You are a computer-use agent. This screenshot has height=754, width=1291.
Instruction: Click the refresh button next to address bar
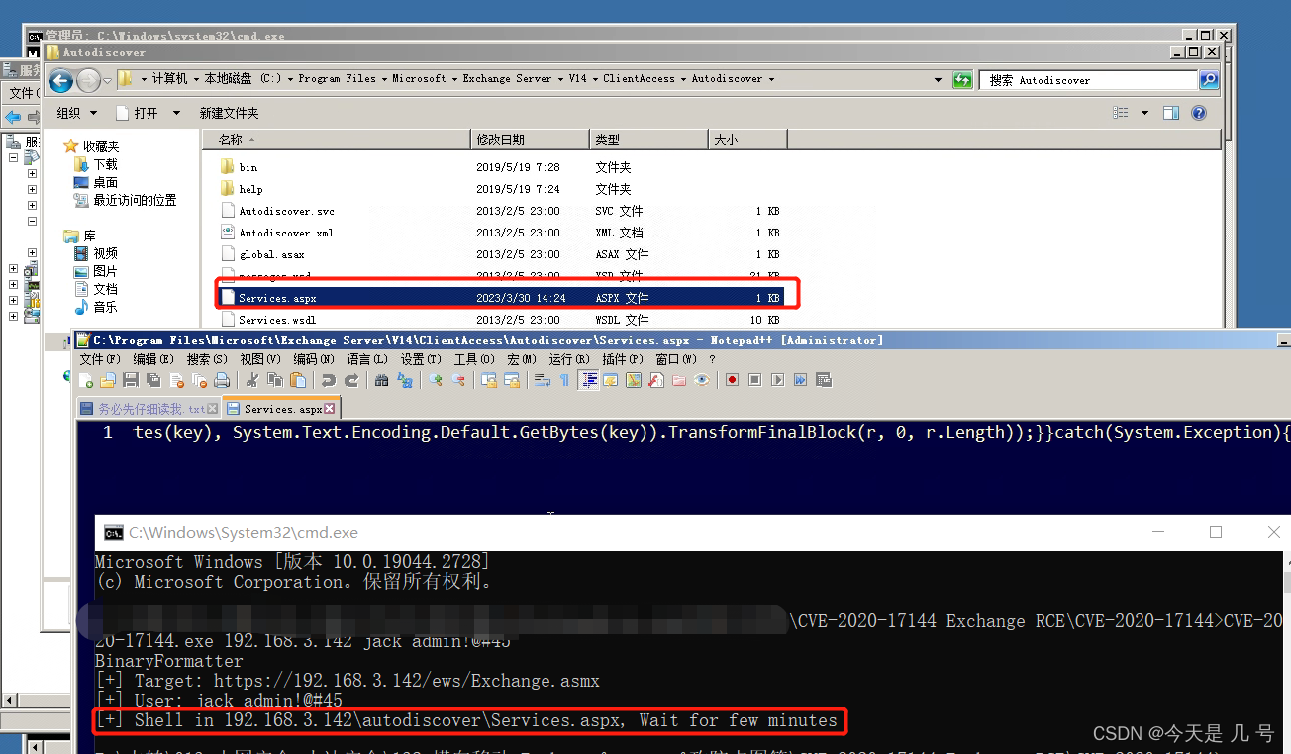[x=962, y=80]
